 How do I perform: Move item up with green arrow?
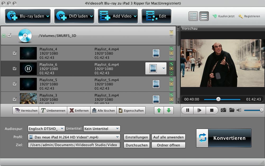[159, 110]
